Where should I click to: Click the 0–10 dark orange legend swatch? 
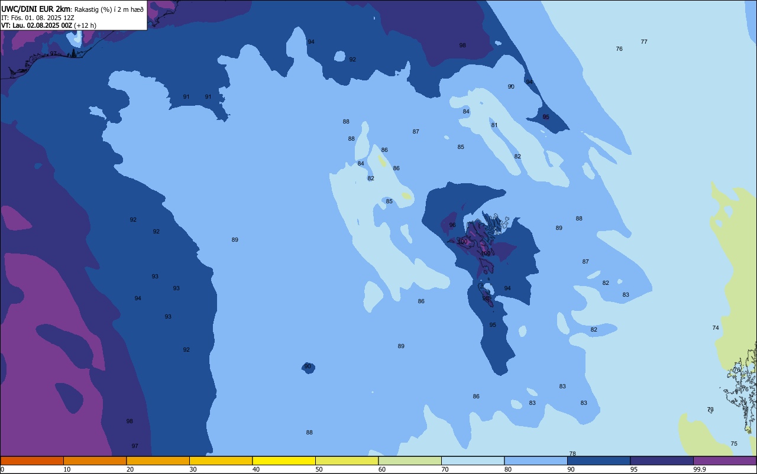coord(32,460)
